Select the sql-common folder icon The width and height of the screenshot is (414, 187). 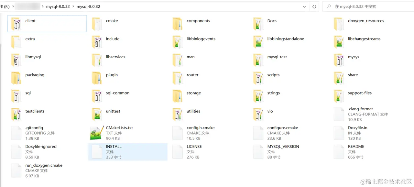tap(97, 96)
